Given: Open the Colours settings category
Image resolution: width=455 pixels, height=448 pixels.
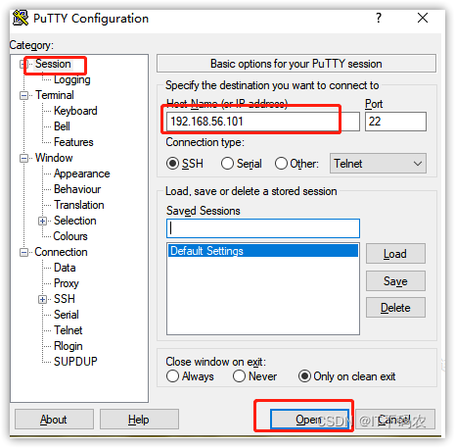Looking at the screenshot, I should pos(70,236).
